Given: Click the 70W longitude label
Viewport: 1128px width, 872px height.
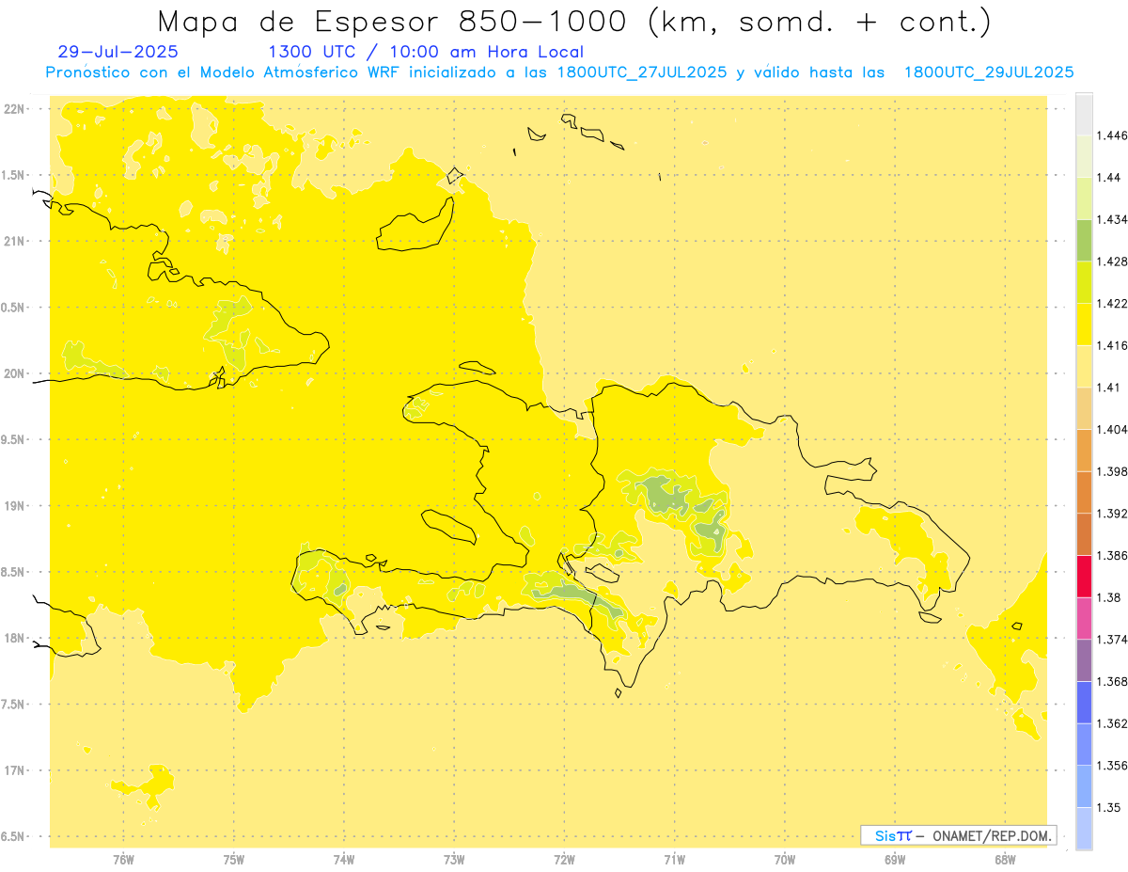Looking at the screenshot, I should pos(785,860).
